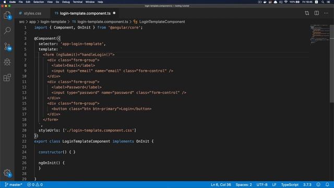Click line number 22 in gutter
334x188 pixels.
point(25,142)
